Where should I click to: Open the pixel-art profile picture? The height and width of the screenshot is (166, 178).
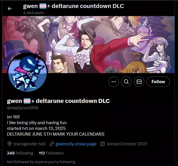[27, 72]
